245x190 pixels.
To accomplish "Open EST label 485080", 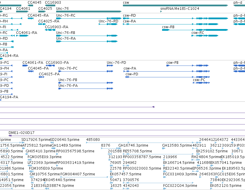I will [x=93, y=140].
